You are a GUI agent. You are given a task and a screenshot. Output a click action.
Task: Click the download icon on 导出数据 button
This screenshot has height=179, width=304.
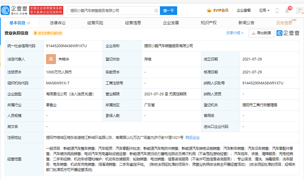pos(253,33)
